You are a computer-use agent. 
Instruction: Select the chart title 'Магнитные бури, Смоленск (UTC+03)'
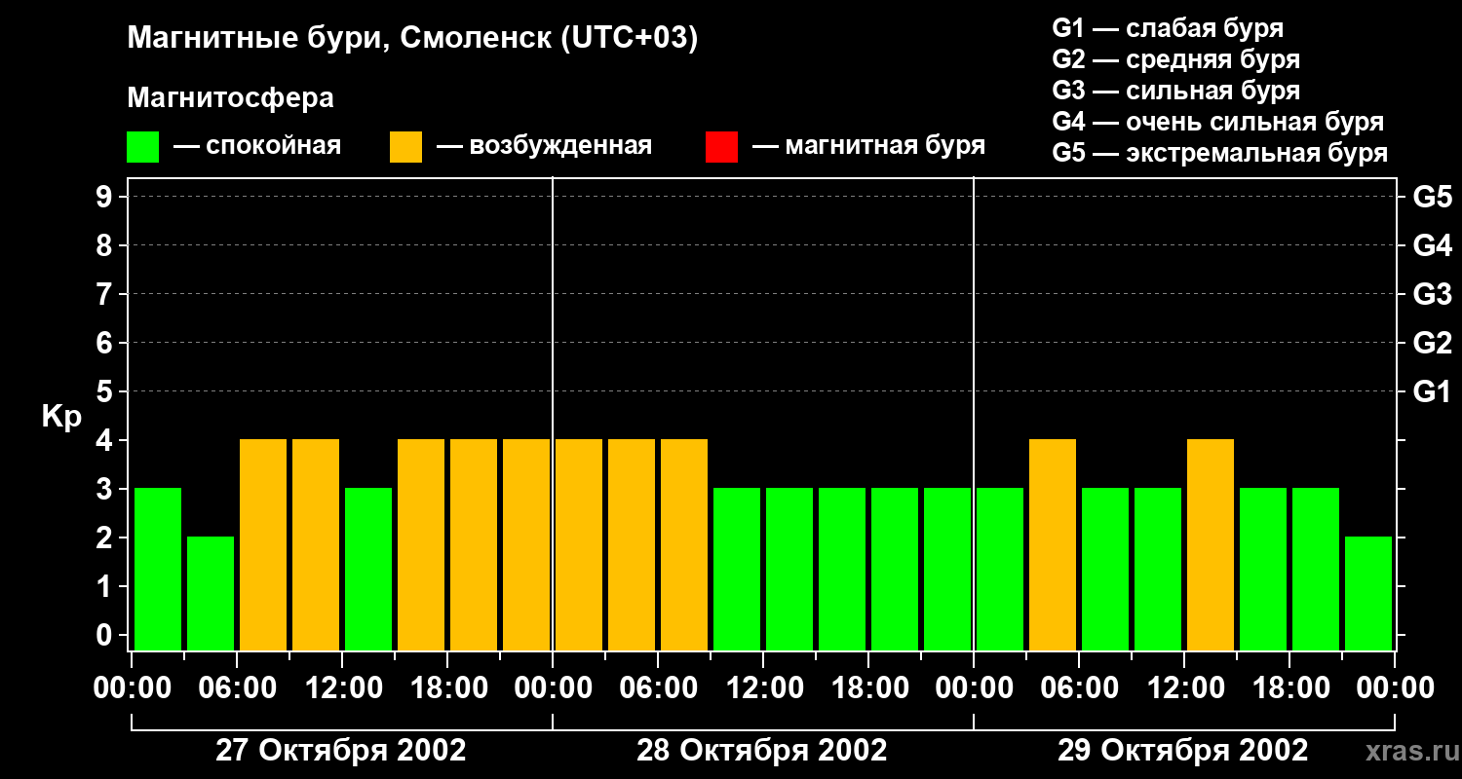pyautogui.click(x=412, y=39)
